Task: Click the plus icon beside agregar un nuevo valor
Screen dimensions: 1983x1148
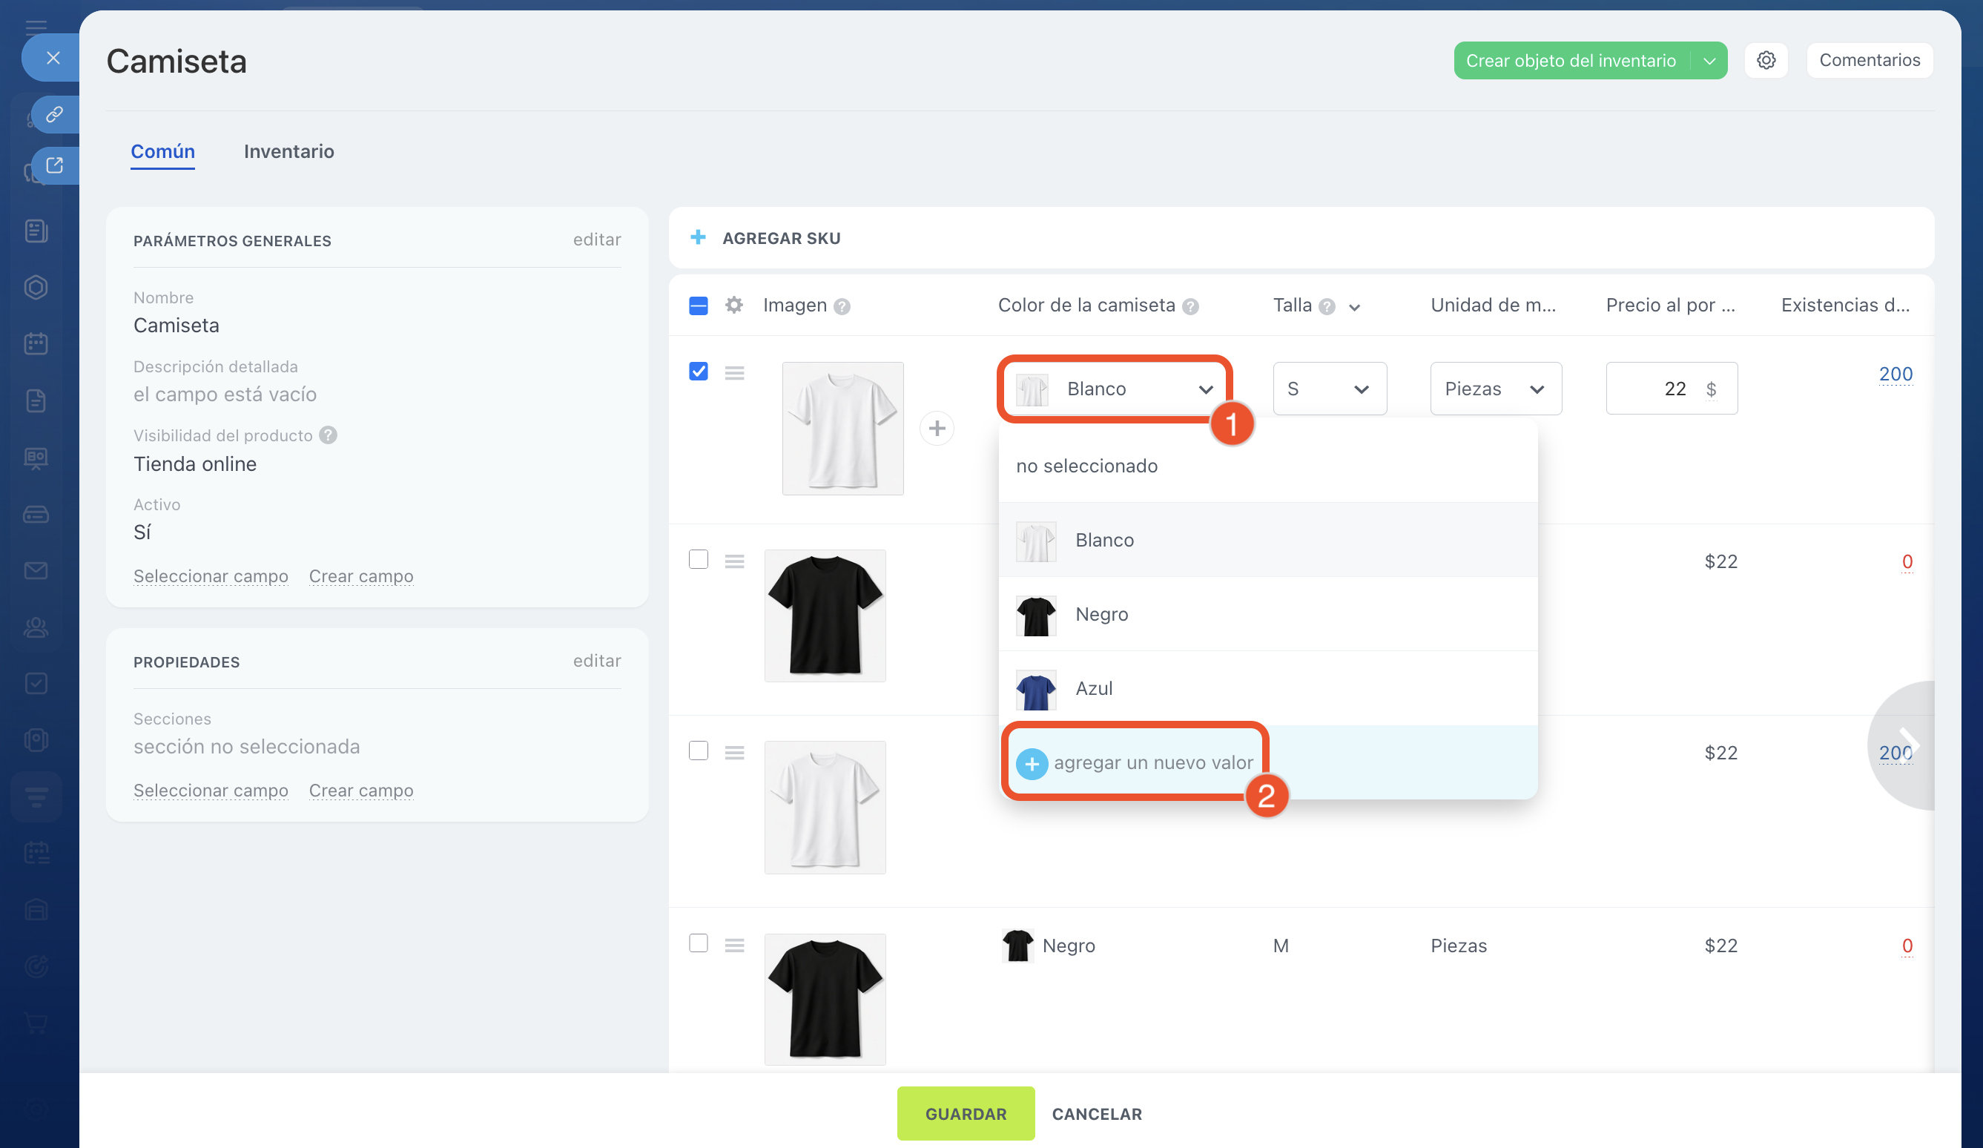Action: 1032,763
